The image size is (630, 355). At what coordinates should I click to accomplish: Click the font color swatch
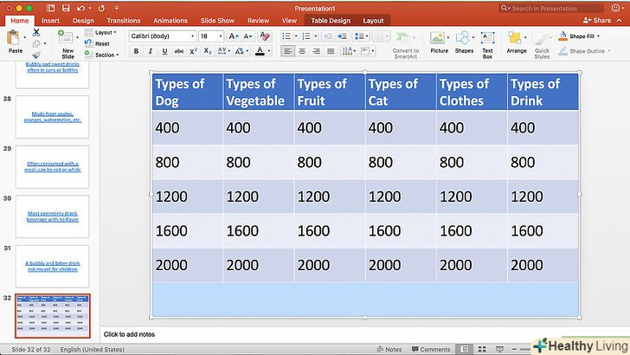(260, 51)
